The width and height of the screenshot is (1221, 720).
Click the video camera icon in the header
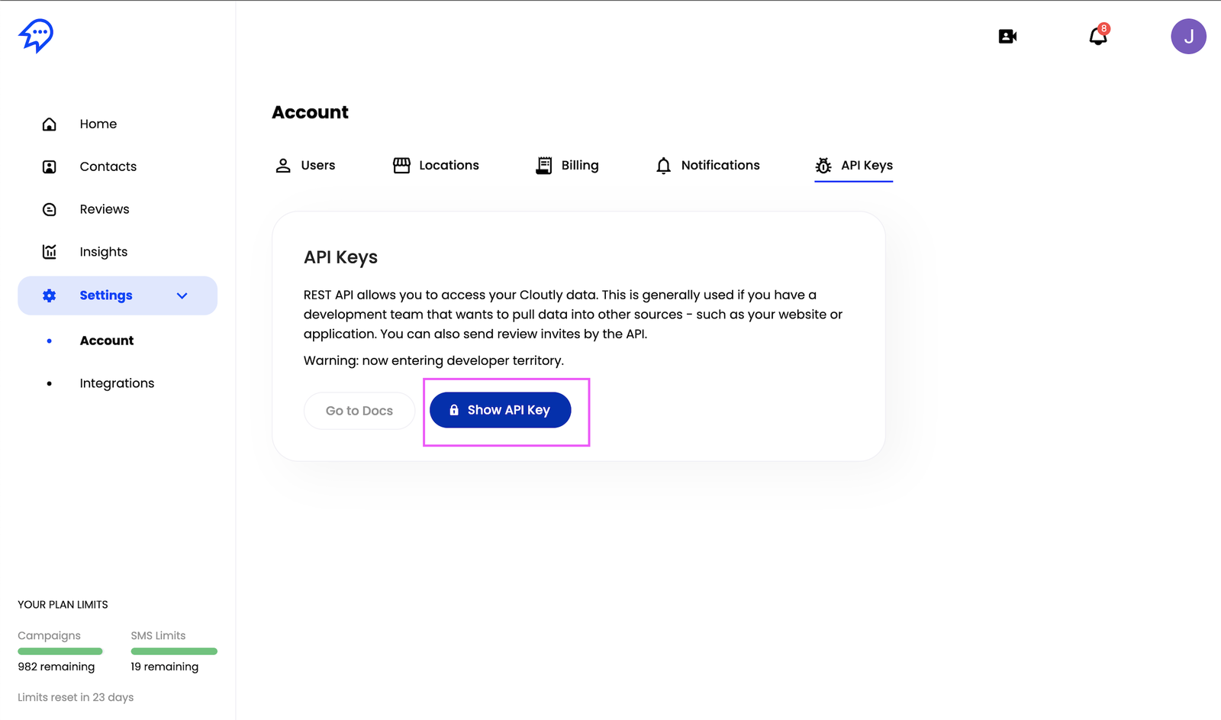click(x=1007, y=36)
